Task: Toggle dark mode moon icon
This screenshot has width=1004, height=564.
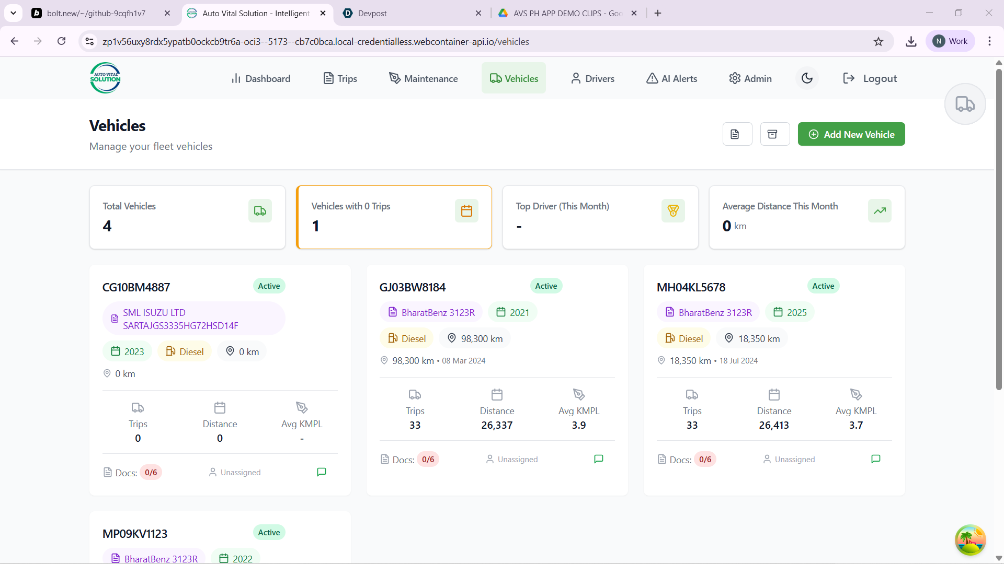Action: [807, 78]
